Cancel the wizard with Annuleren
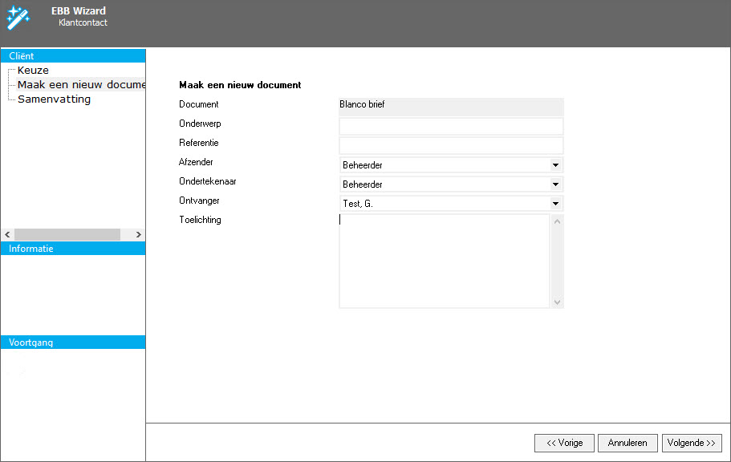 (x=627, y=443)
